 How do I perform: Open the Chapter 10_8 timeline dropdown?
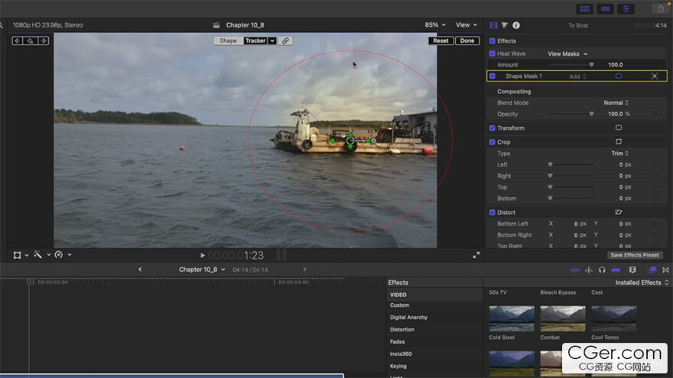point(202,270)
